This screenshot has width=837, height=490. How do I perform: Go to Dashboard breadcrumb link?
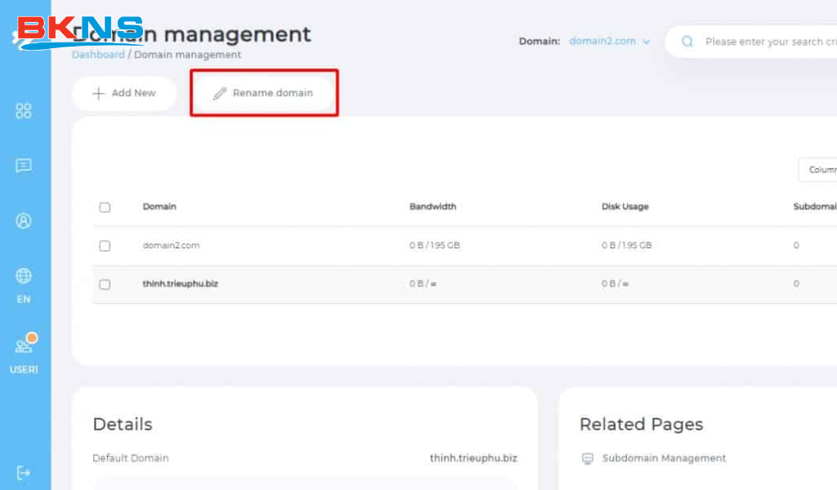click(x=98, y=55)
